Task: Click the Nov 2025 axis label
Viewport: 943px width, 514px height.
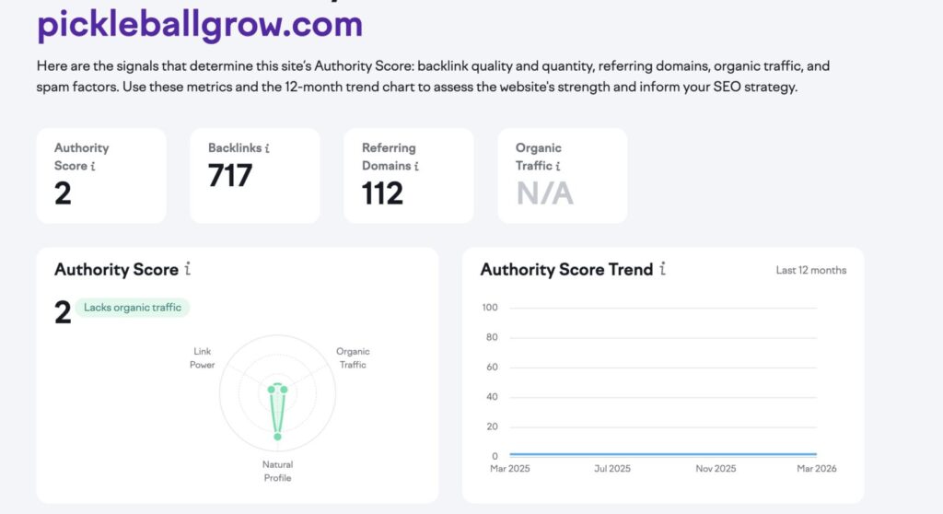Action: pyautogui.click(x=716, y=469)
